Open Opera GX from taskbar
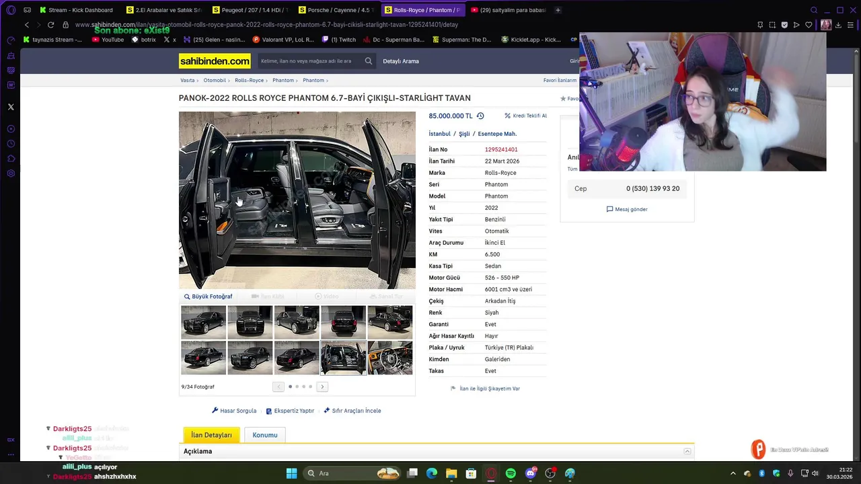 (x=491, y=473)
